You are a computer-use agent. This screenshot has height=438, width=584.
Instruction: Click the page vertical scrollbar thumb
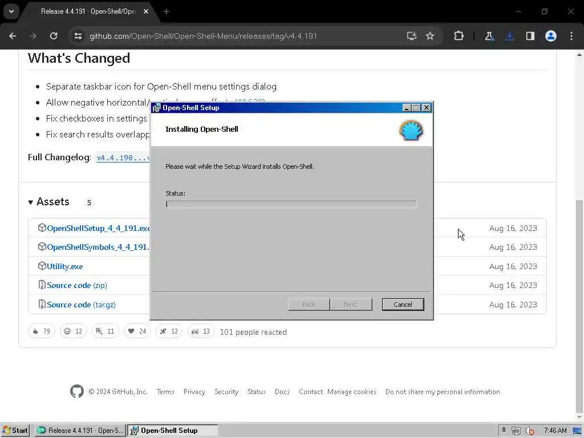pyautogui.click(x=579, y=307)
